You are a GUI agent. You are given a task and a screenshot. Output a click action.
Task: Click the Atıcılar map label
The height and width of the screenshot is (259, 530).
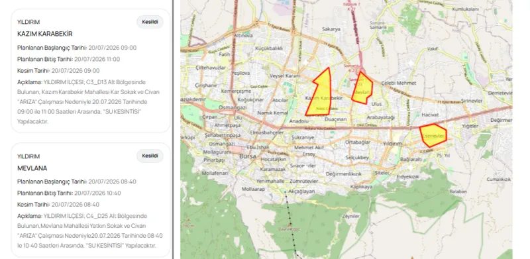click(280, 100)
